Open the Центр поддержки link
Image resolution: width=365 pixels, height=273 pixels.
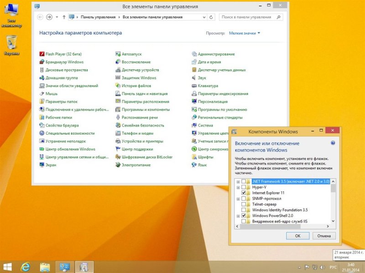[137, 149]
